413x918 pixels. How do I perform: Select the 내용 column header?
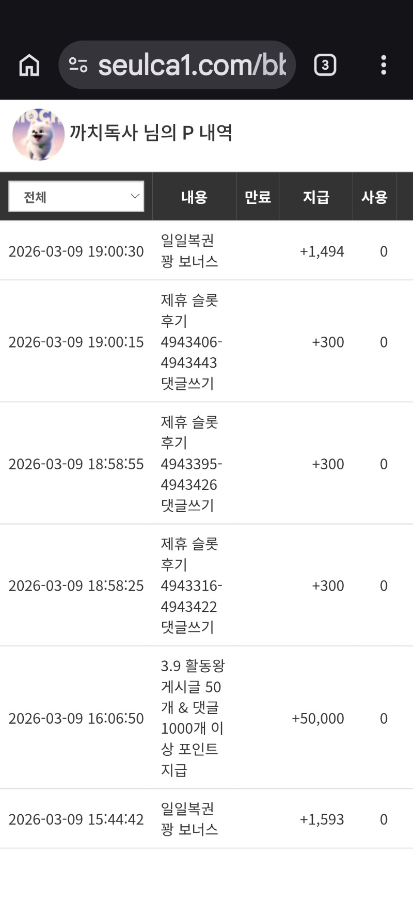[x=194, y=197]
